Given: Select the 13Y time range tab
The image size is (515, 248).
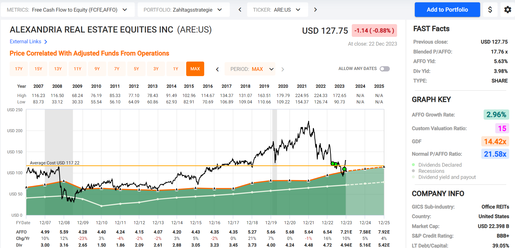Looking at the screenshot, I should pyautogui.click(x=58, y=69).
